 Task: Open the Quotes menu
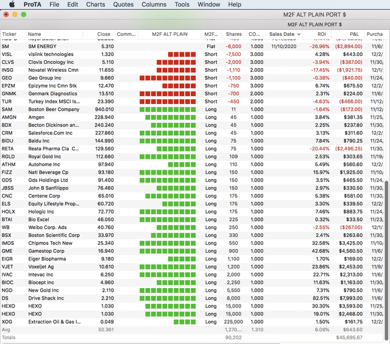[123, 4]
